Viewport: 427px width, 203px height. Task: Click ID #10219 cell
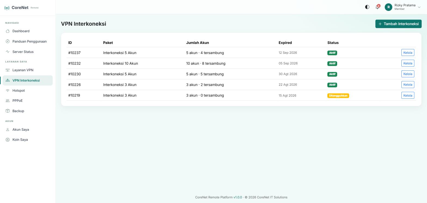tap(74, 95)
